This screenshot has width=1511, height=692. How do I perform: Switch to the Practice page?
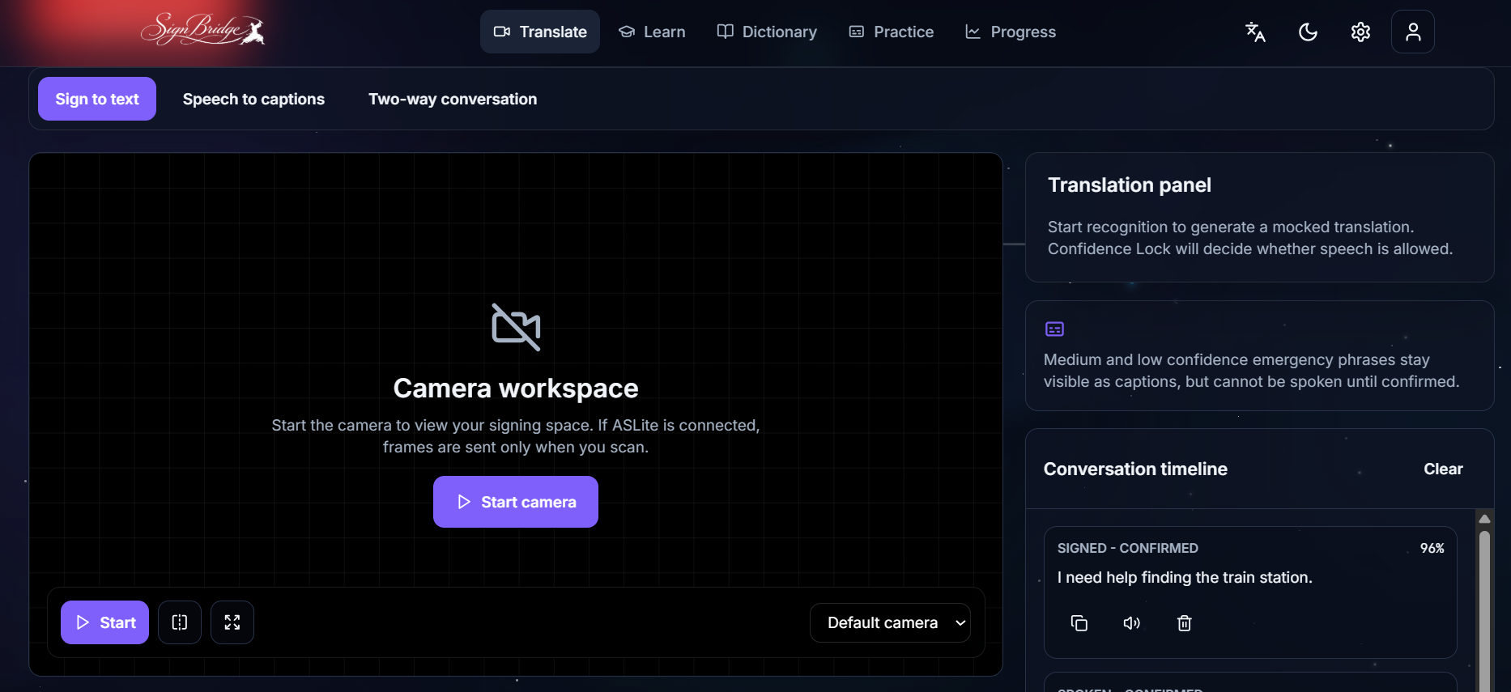(892, 32)
